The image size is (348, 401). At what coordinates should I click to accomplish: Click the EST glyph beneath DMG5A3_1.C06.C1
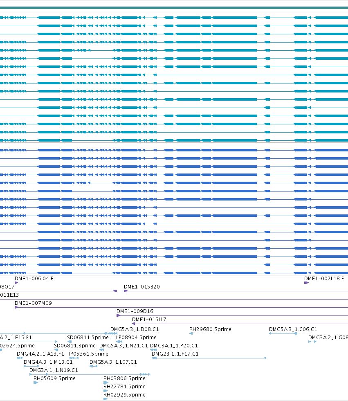[283, 333]
